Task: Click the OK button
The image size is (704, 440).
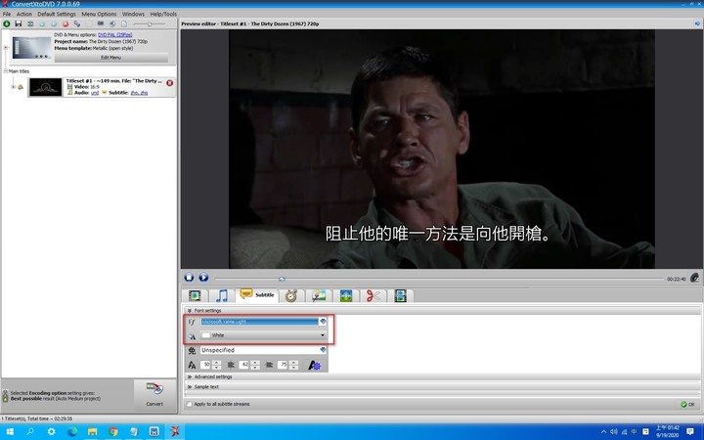Action: click(687, 404)
